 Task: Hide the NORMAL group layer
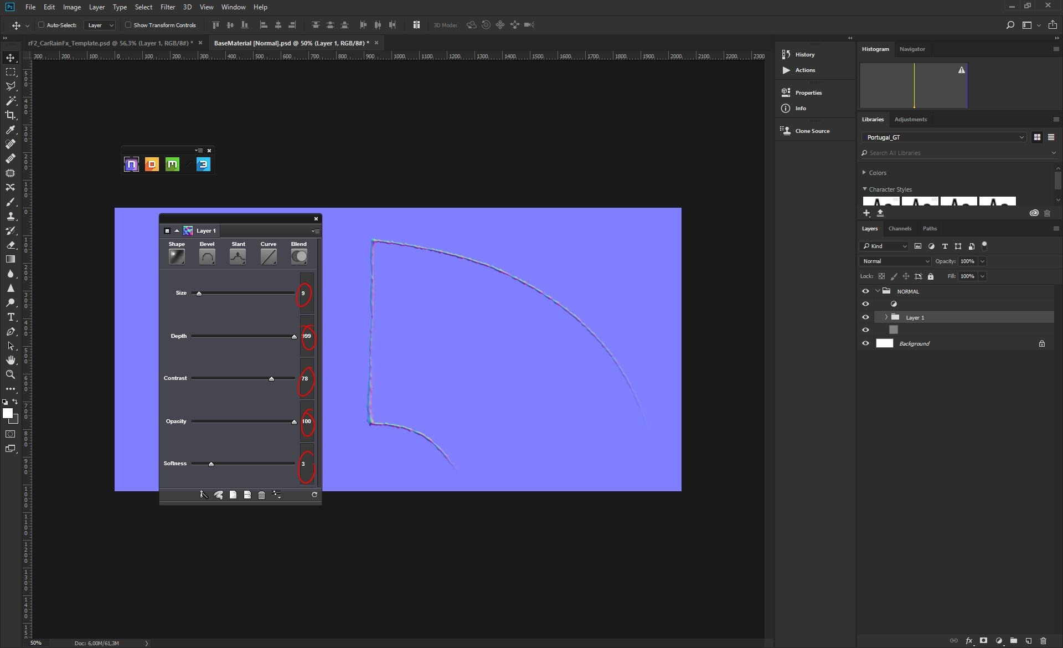point(865,291)
